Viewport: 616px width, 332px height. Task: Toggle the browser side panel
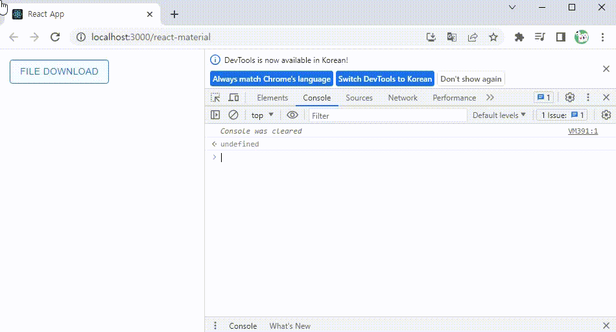click(x=561, y=37)
